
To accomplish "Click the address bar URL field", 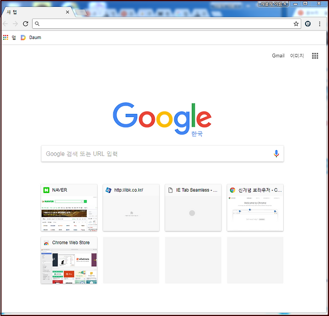I will [x=166, y=24].
